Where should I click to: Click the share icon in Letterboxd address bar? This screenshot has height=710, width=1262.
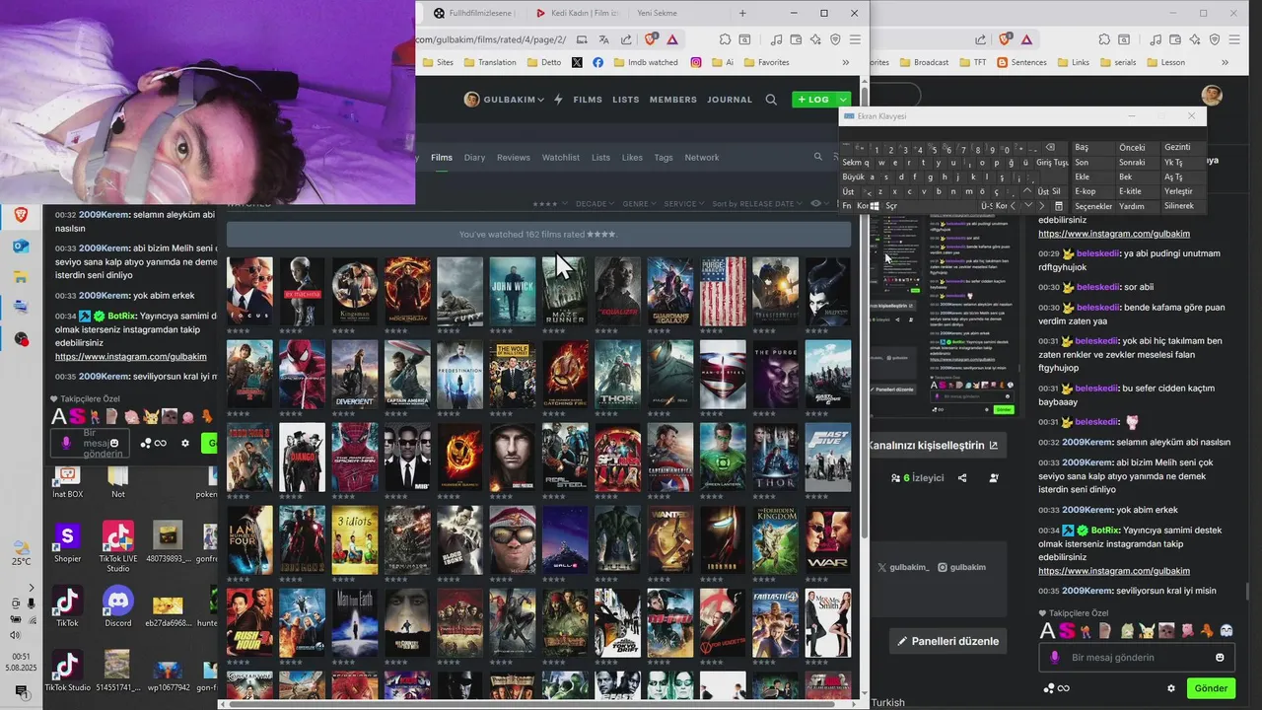pos(627,39)
